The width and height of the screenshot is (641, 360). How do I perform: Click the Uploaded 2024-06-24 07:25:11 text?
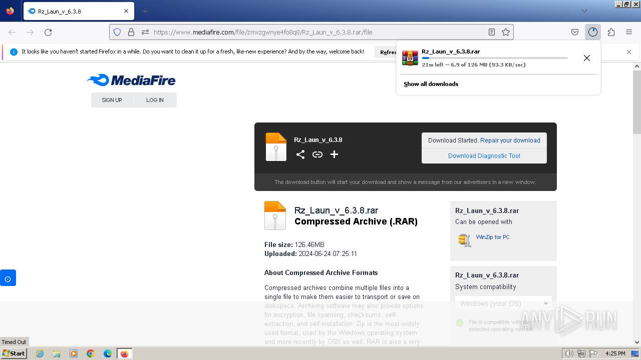[310, 253]
